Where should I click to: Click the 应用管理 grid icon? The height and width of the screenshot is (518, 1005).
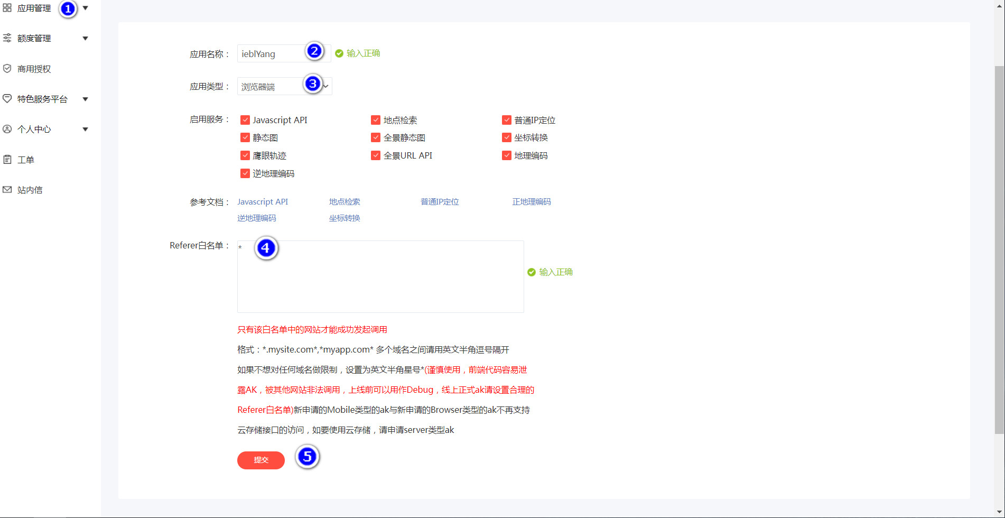(7, 8)
